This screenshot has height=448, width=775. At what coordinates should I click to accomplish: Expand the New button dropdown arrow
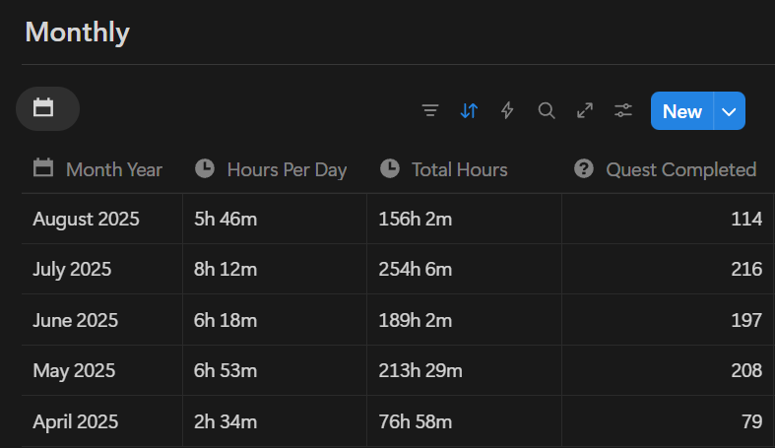tap(729, 111)
